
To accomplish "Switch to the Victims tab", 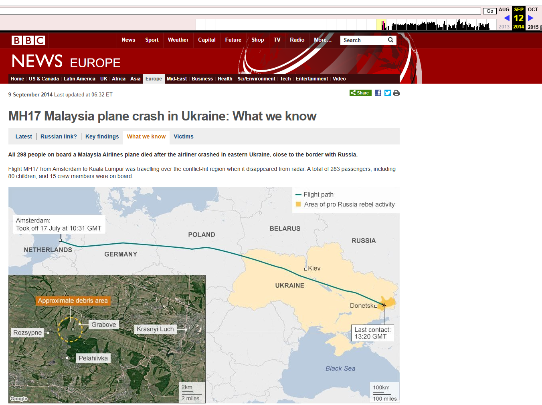I will click(184, 136).
